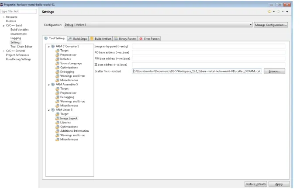Viewport: 300px width, 191px height.
Task: Switch to the Error Parsers tab
Action: [149, 38]
